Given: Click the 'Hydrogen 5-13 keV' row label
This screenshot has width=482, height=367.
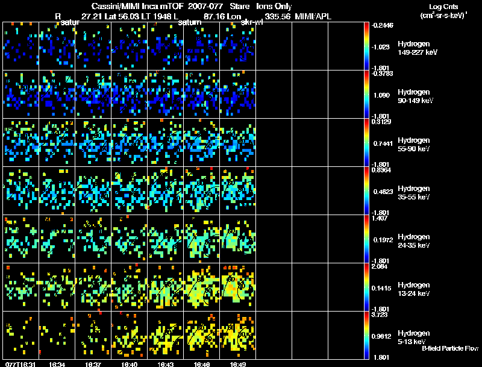Looking at the screenshot, I should tap(414, 337).
